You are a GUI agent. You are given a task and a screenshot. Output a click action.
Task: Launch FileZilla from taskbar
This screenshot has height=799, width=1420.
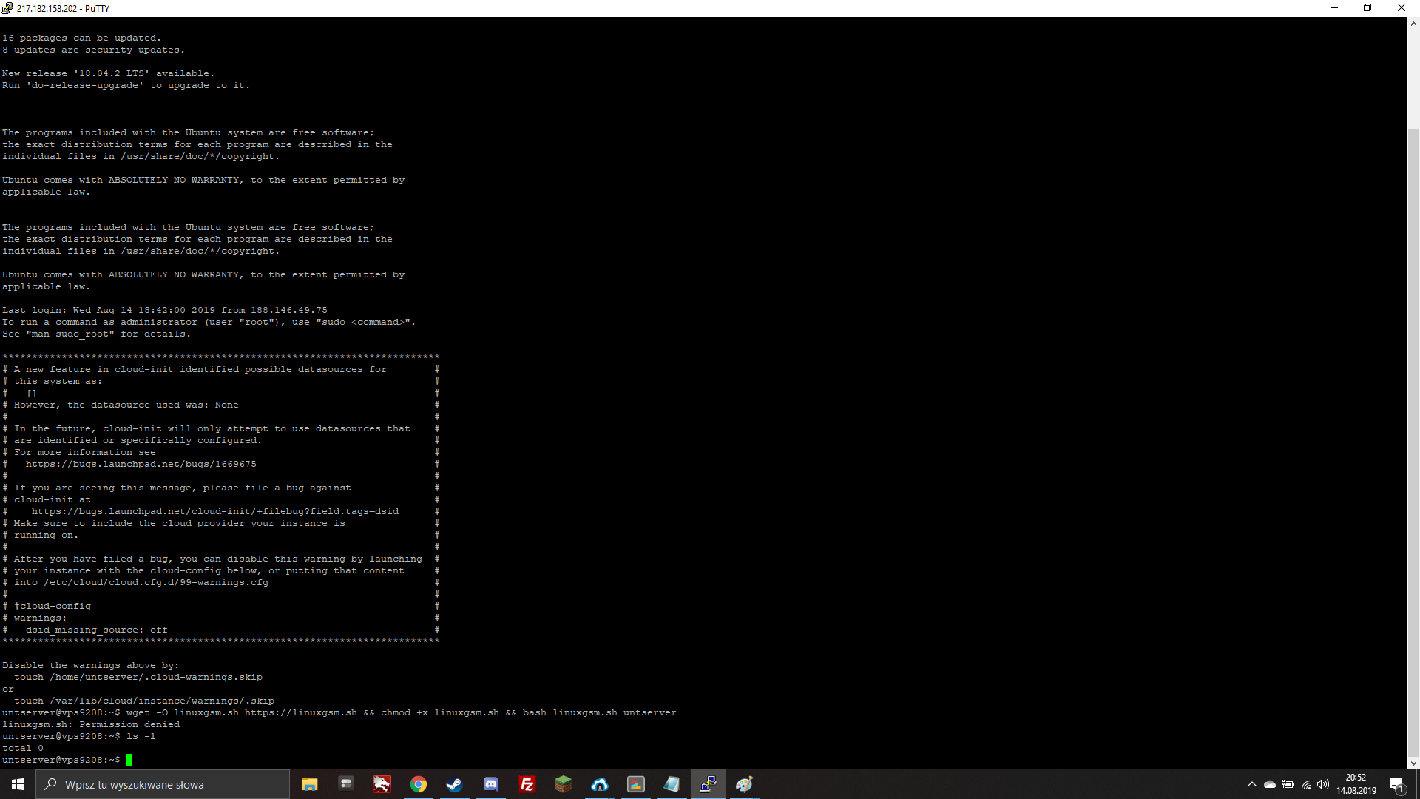(527, 784)
